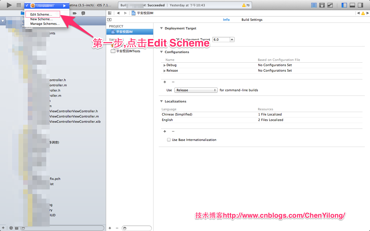
Task: Select the checked scheme entry in popup
Action: 47,5
